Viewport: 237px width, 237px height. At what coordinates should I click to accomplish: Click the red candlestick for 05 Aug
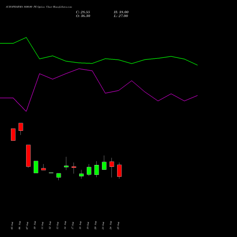point(13,135)
